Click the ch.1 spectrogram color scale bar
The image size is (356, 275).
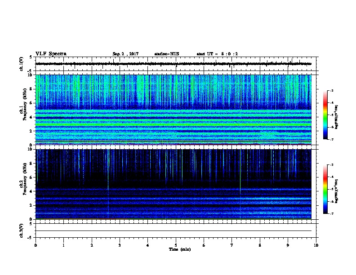325,115
